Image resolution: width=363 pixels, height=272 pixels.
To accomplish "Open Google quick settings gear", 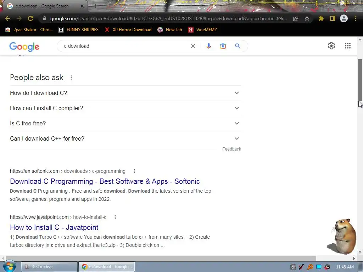I will [x=331, y=46].
